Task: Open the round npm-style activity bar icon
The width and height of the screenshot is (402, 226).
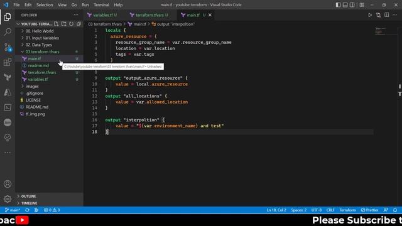Action: tap(8, 122)
